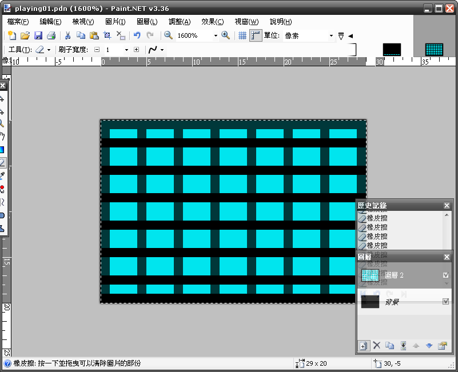Expand the units 像素 dropdown
Image resolution: width=458 pixels, height=372 pixels.
[331, 35]
